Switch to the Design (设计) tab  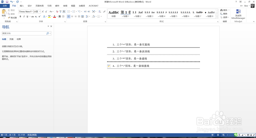pyautogui.click(x=29, y=6)
